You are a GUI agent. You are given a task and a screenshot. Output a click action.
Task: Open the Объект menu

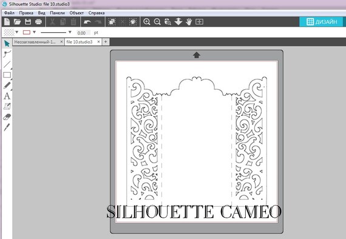tap(76, 13)
